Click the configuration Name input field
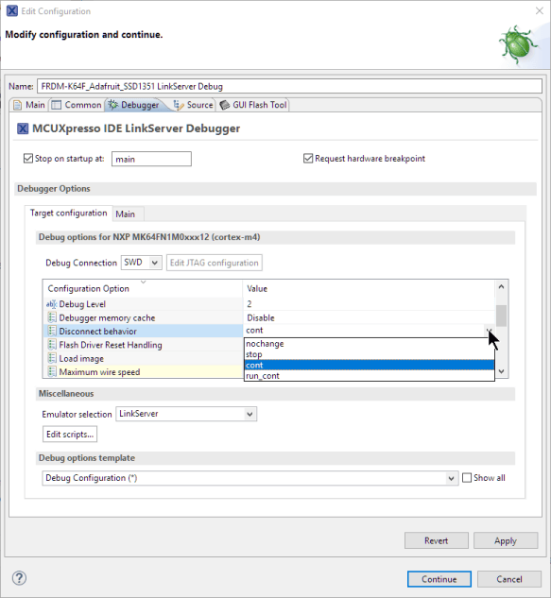 pyautogui.click(x=289, y=86)
